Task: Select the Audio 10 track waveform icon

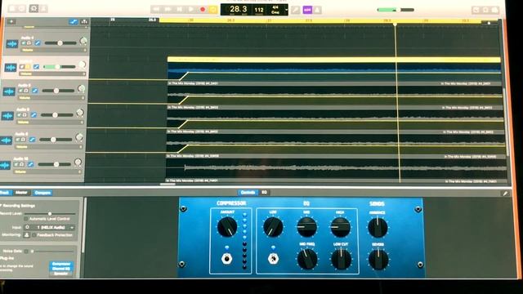Action: (x=5, y=165)
